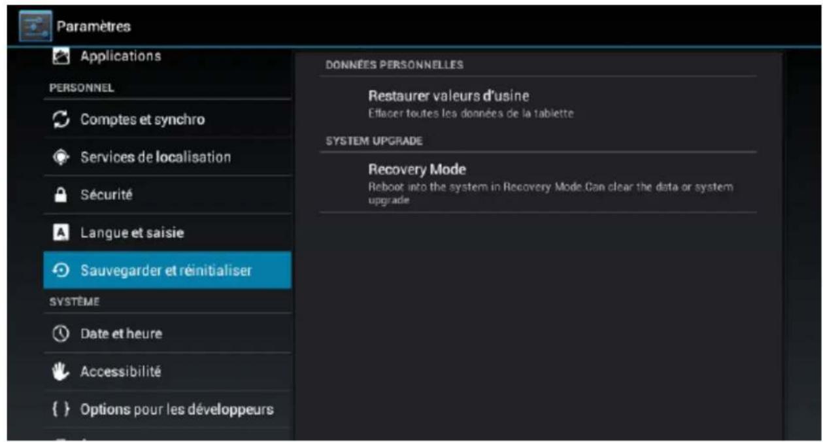The width and height of the screenshot is (823, 442).
Task: Select Sauvegarder et réinitialiser entry
Action: [167, 270]
